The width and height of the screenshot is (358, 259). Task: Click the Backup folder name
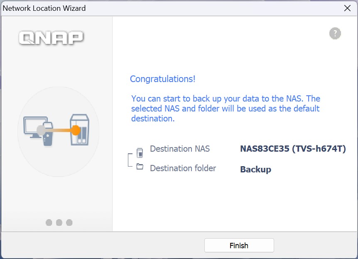coord(255,169)
